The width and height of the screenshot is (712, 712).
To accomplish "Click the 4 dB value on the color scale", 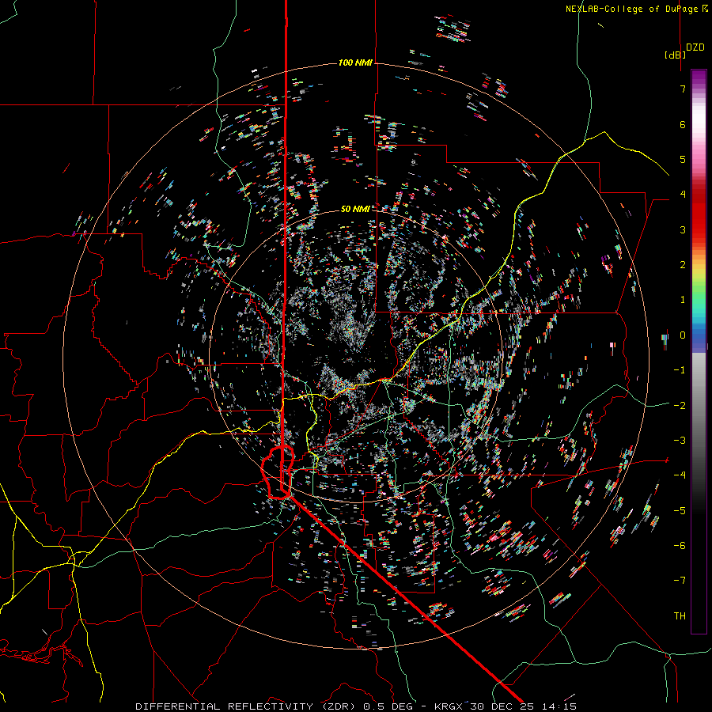I will (683, 195).
